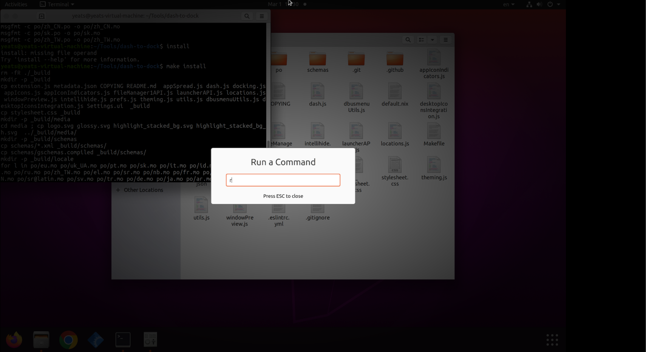The height and width of the screenshot is (352, 646).
Task: Select the theming.js file icon
Action: tap(434, 165)
